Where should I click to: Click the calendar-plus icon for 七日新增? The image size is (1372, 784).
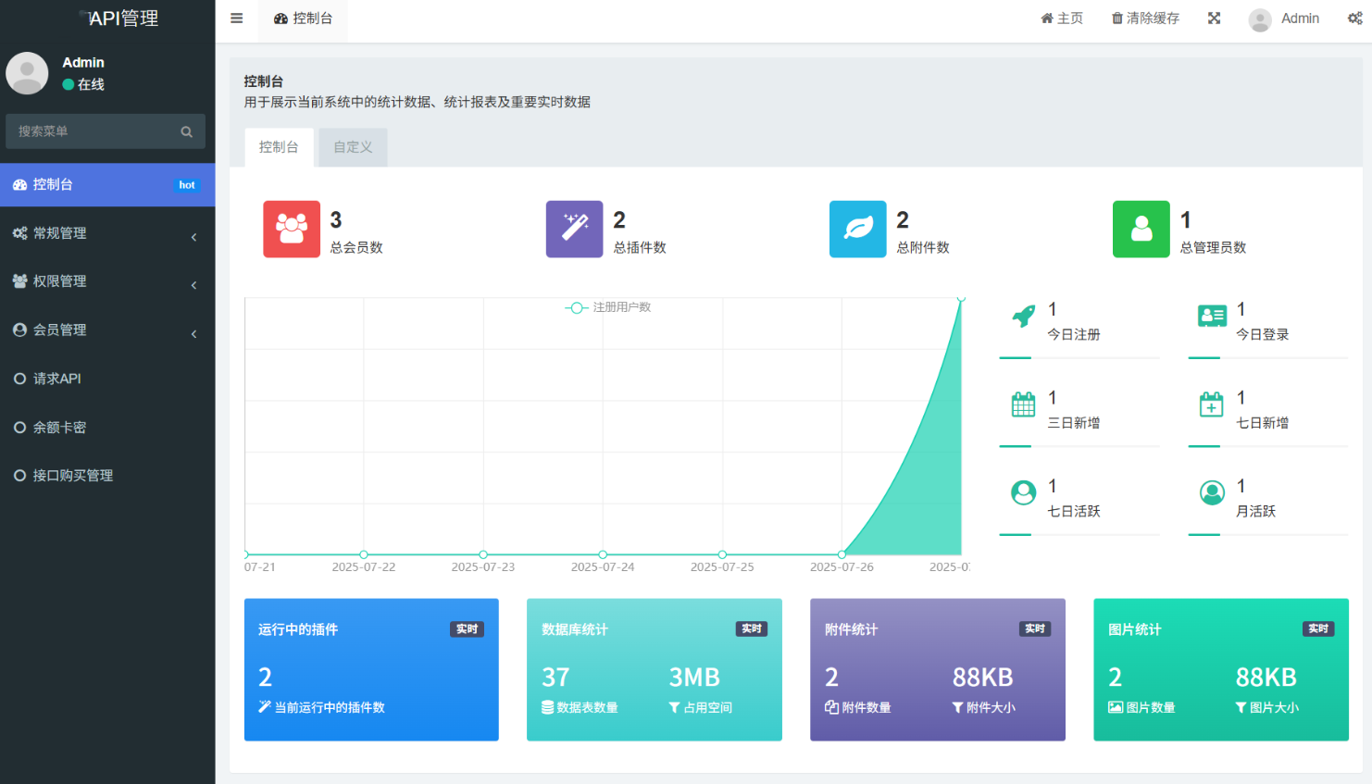click(1212, 404)
